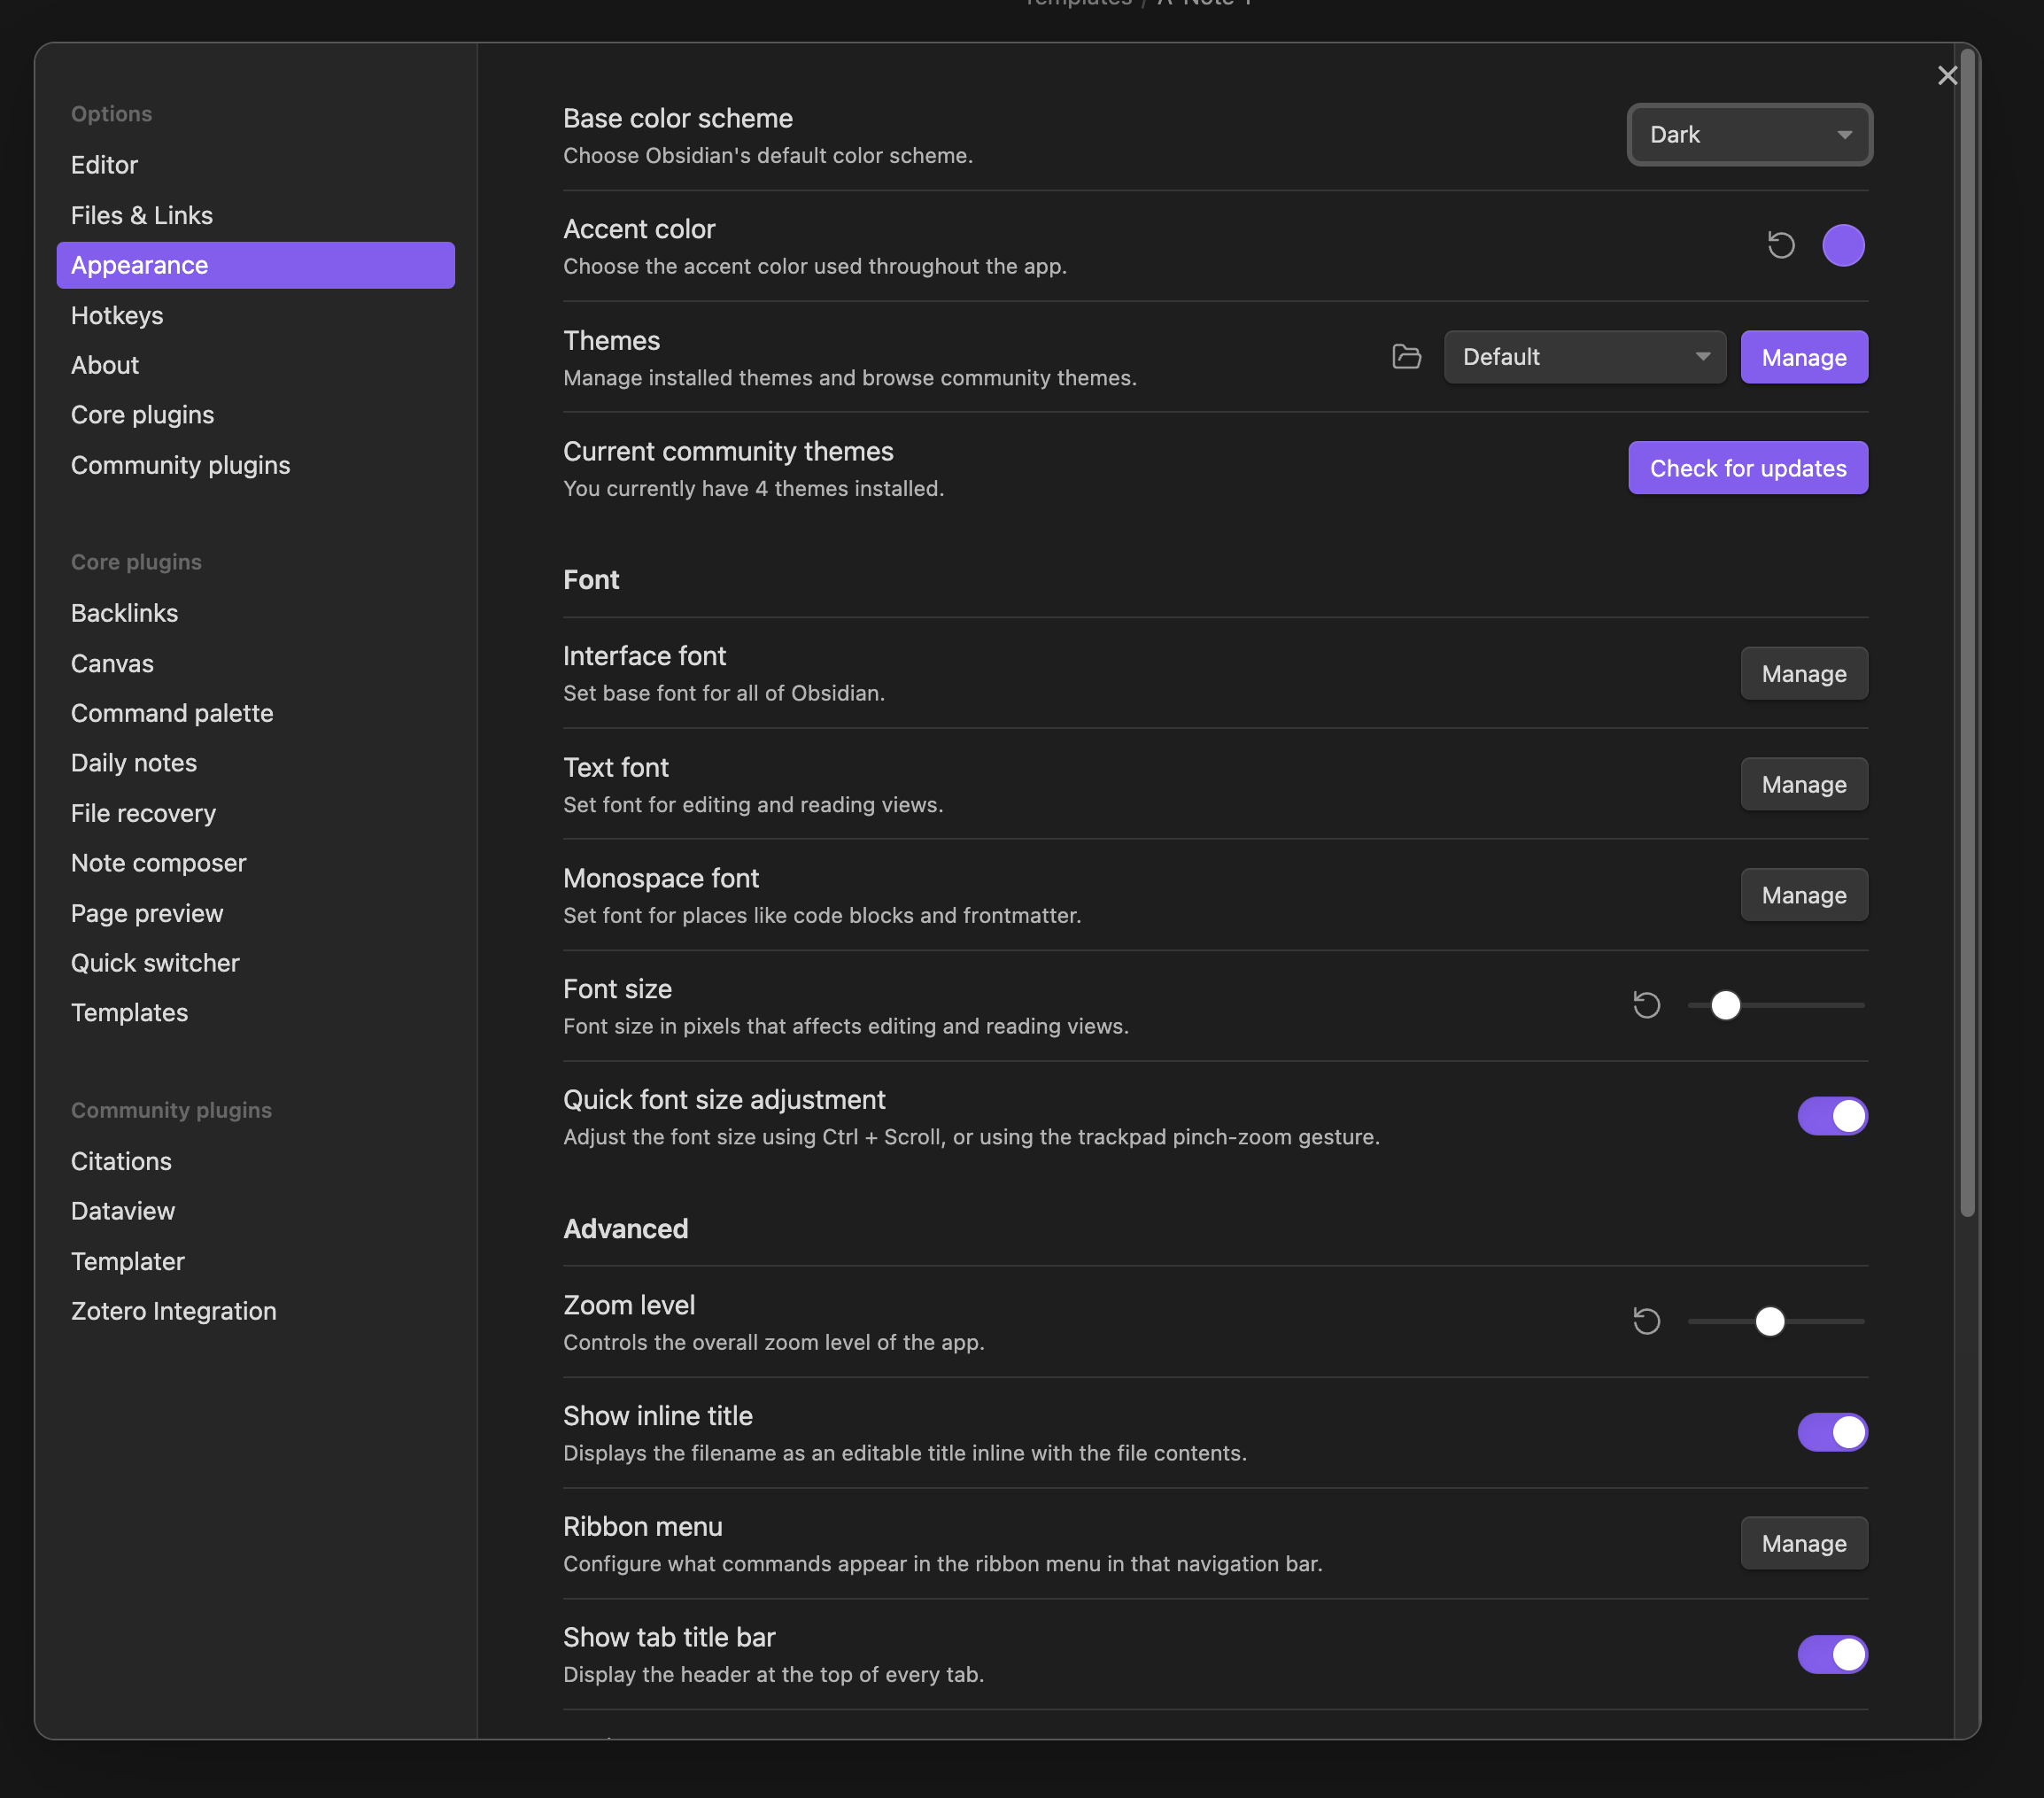2044x1798 pixels.
Task: Open Base color scheme dropdown
Action: tap(1748, 135)
